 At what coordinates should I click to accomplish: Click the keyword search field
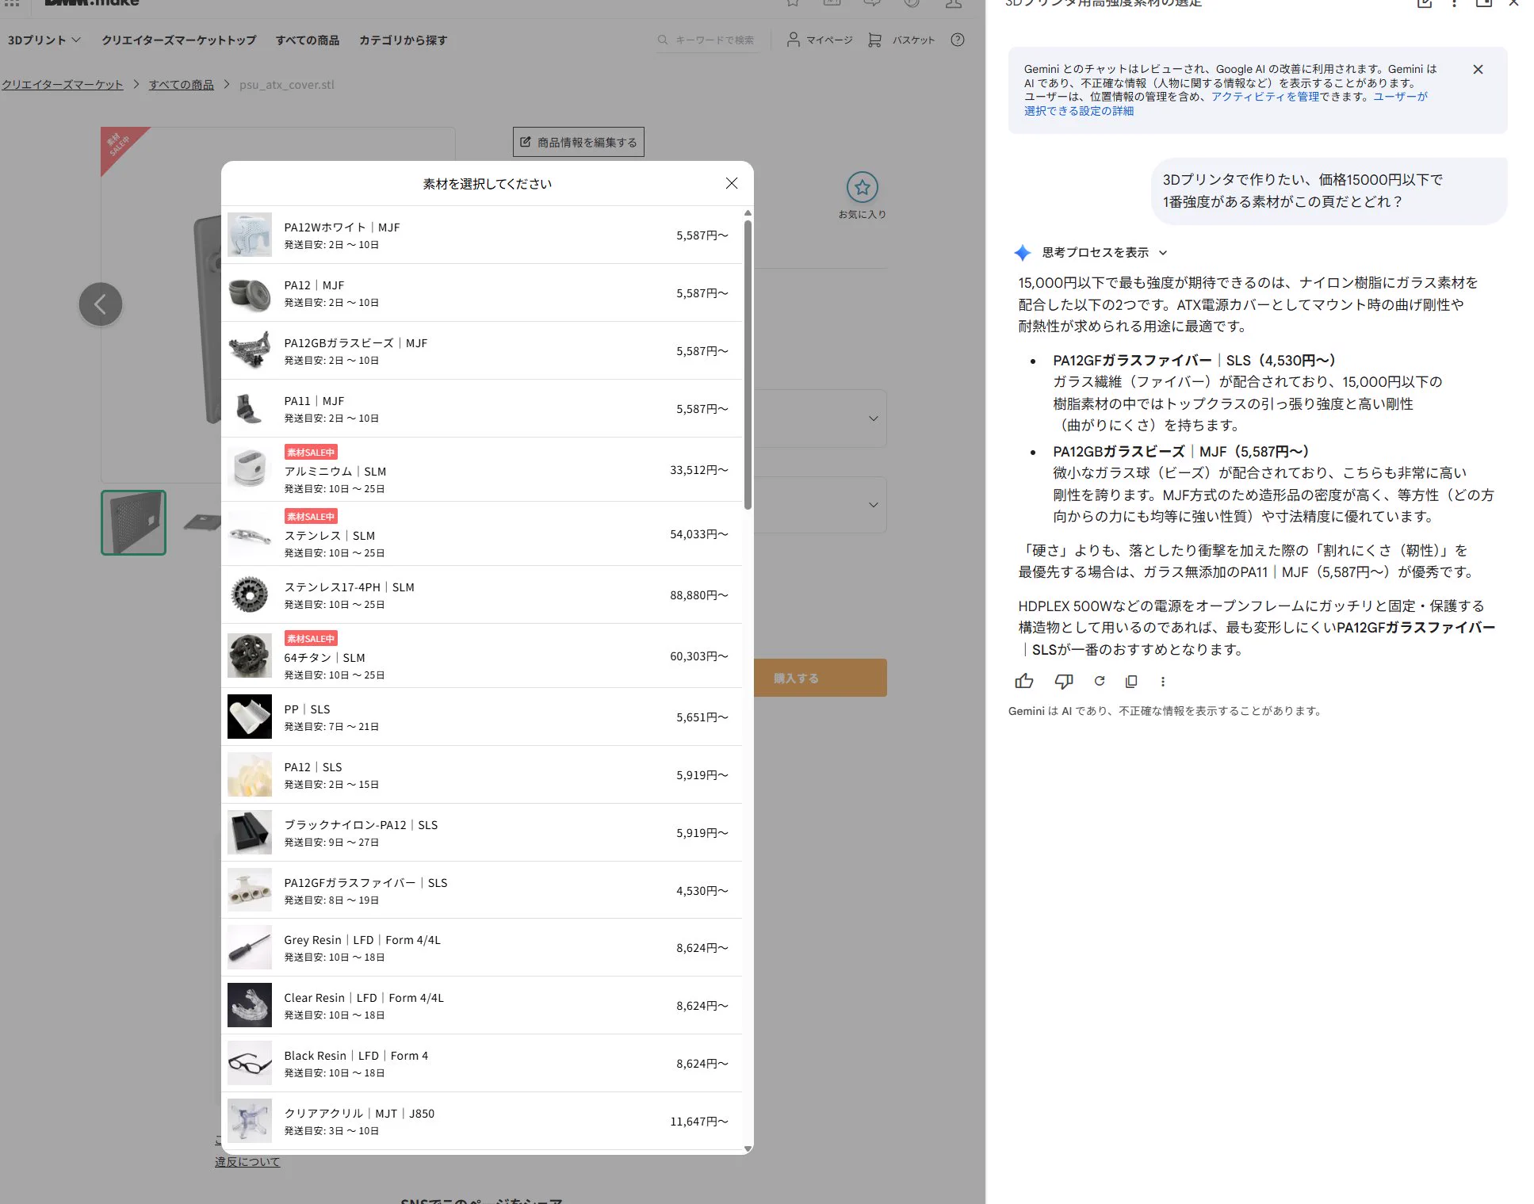(x=707, y=40)
